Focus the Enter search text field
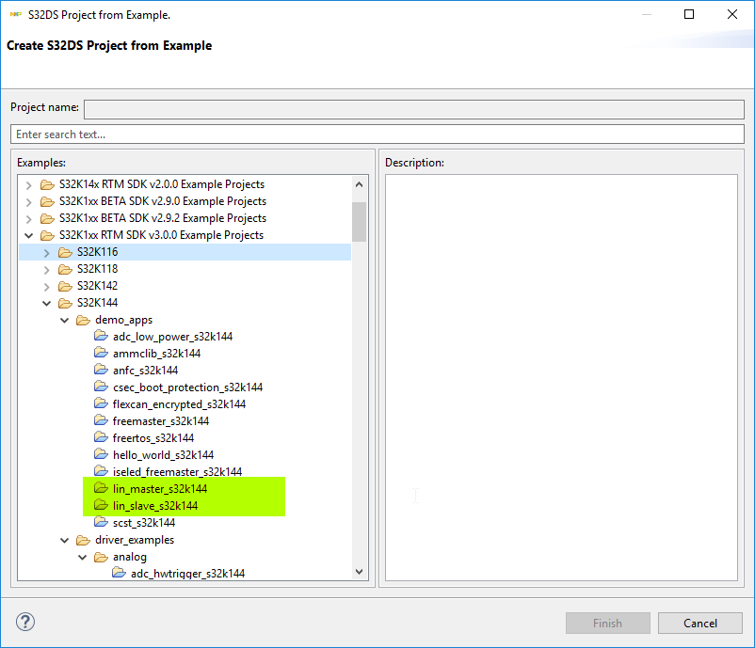 pyautogui.click(x=377, y=134)
